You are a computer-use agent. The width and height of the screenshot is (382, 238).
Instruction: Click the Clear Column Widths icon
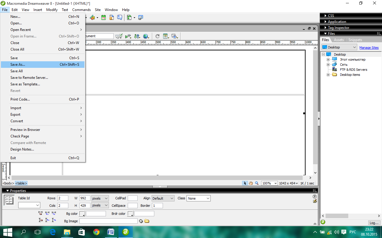point(41,213)
